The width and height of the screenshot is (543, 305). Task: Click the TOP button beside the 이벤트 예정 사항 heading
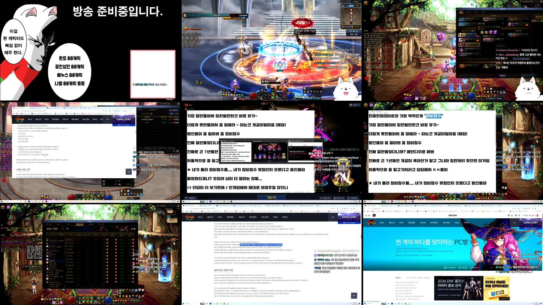point(128,172)
